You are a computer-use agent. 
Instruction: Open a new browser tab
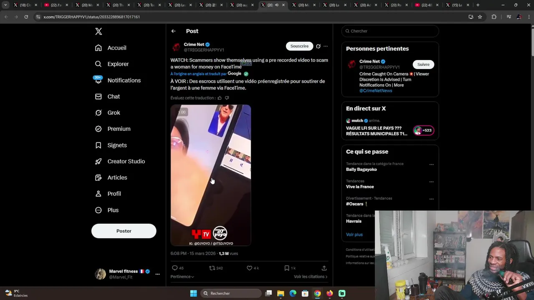(478, 5)
